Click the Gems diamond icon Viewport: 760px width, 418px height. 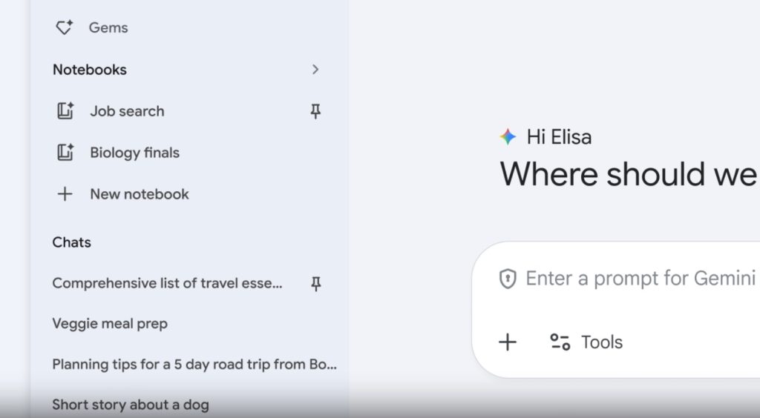65,27
